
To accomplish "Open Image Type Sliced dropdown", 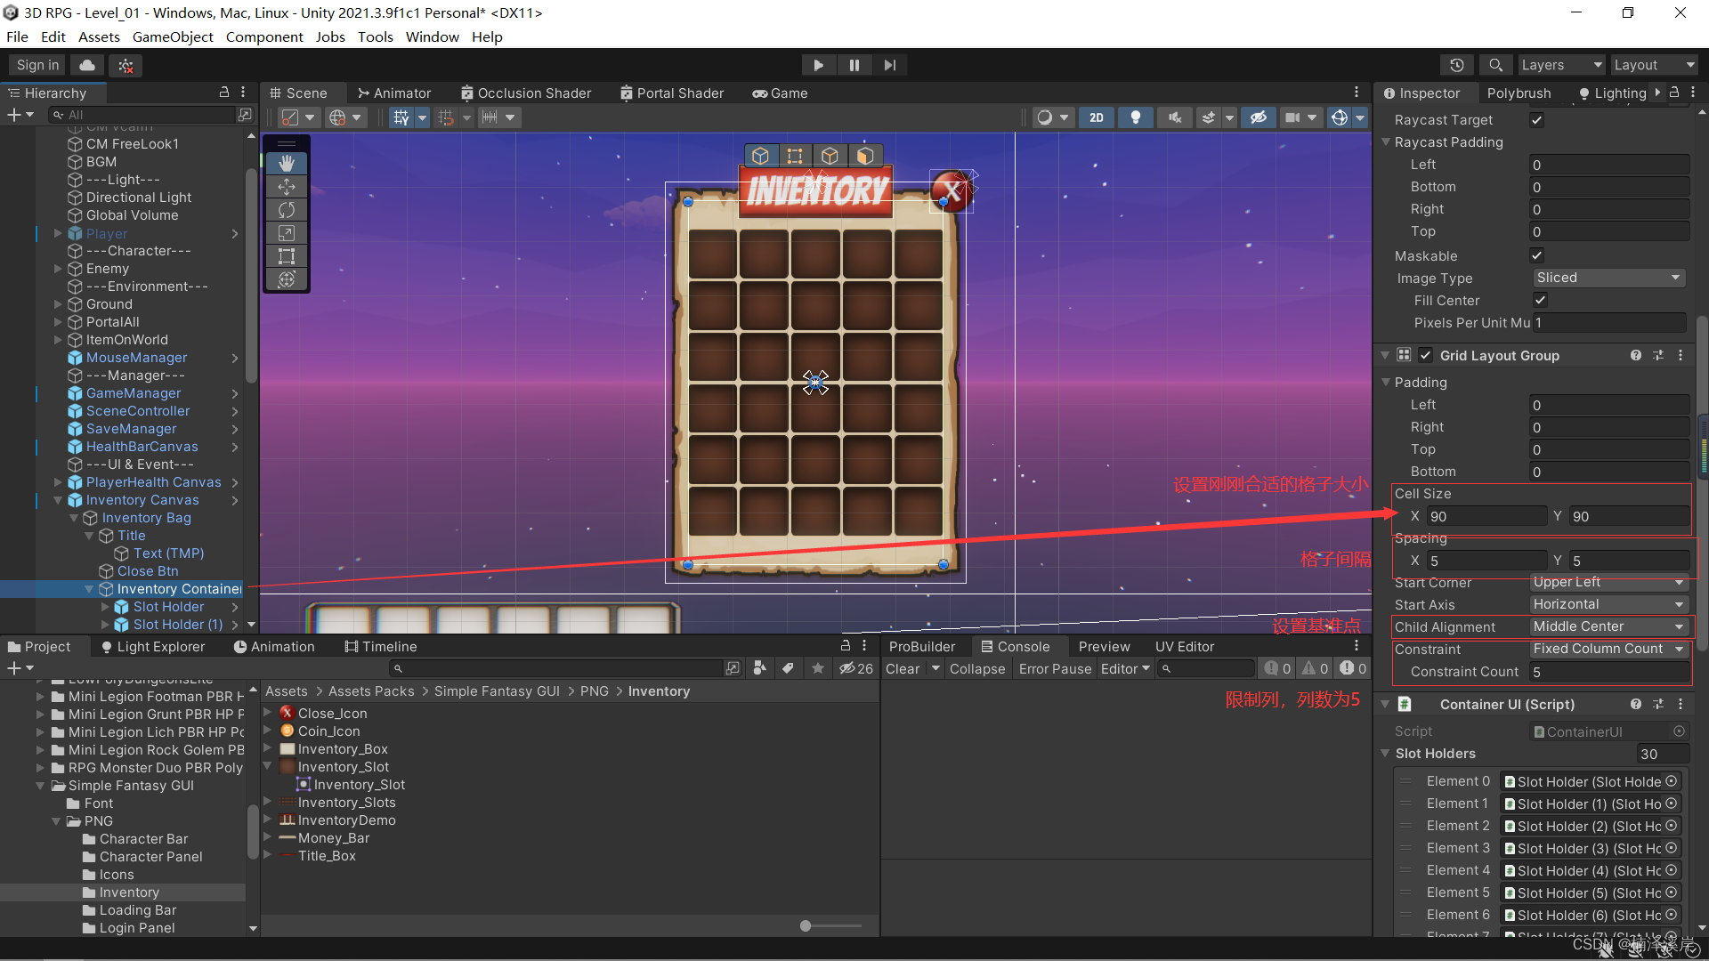I will 1608,278.
